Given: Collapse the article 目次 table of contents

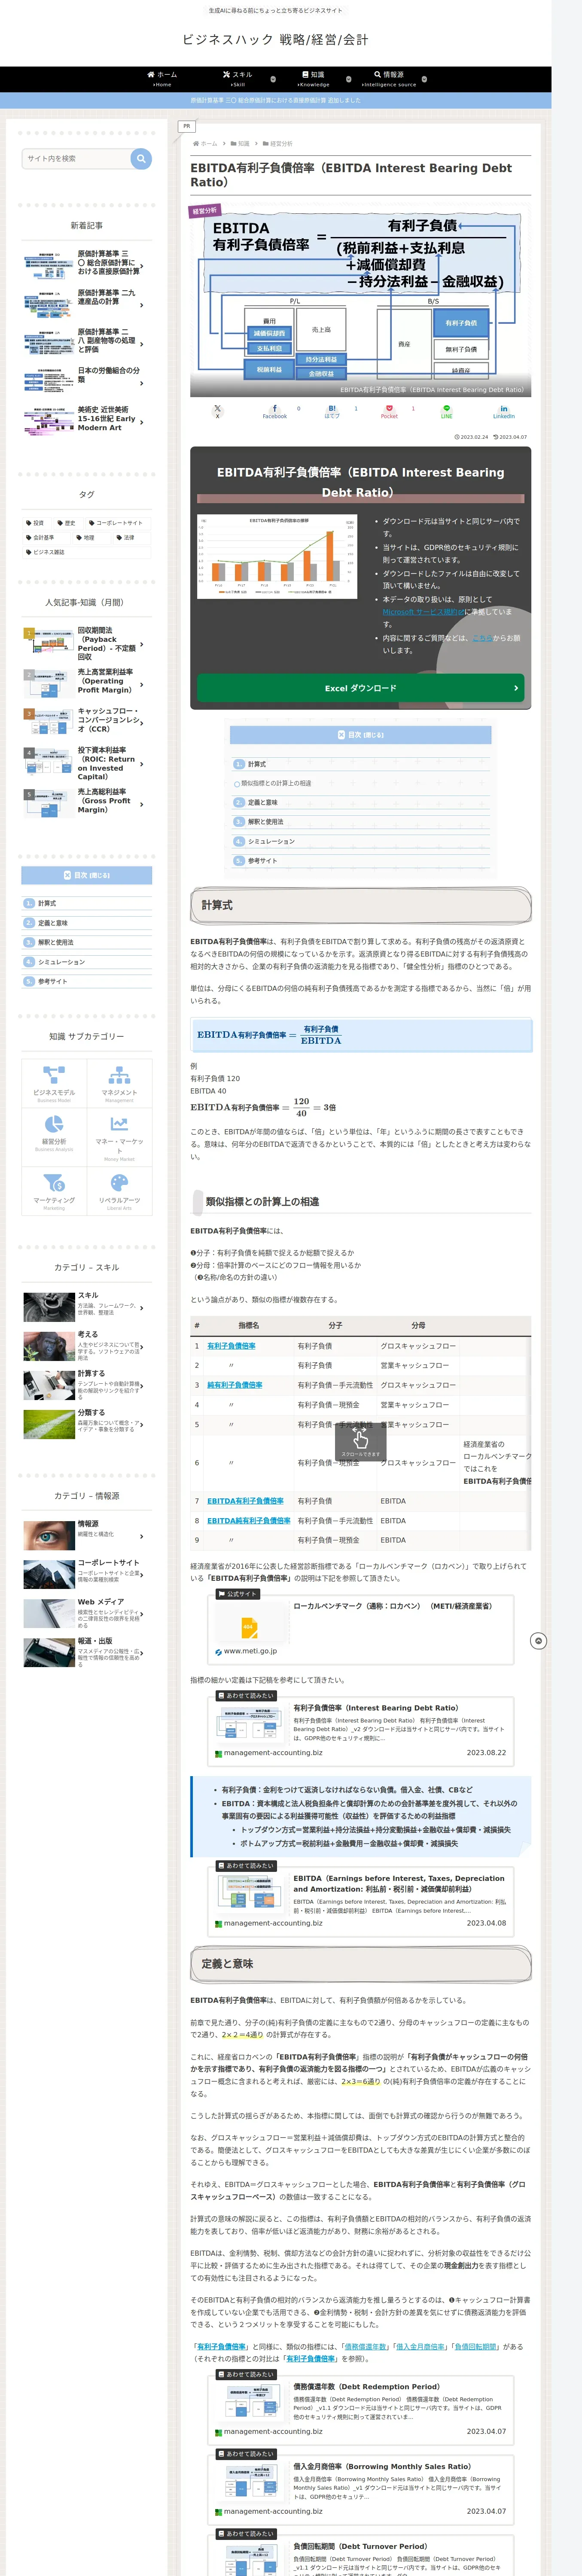Looking at the screenshot, I should coord(361,735).
